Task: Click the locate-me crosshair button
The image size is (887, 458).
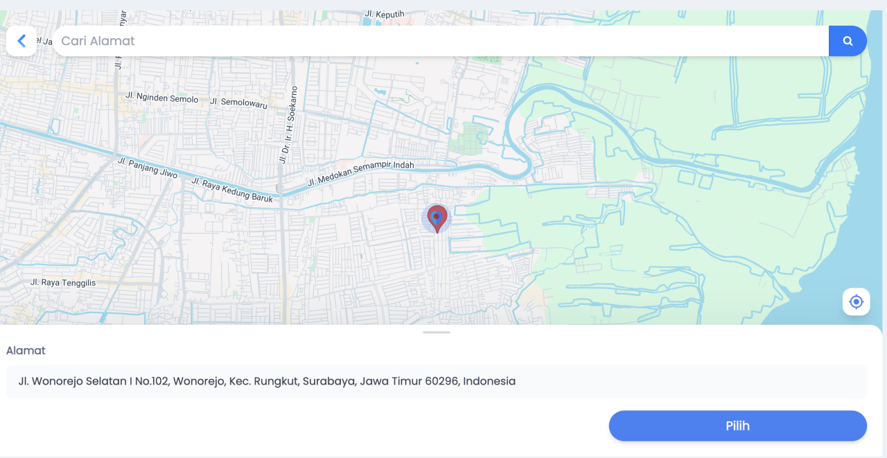Action: pyautogui.click(x=856, y=302)
